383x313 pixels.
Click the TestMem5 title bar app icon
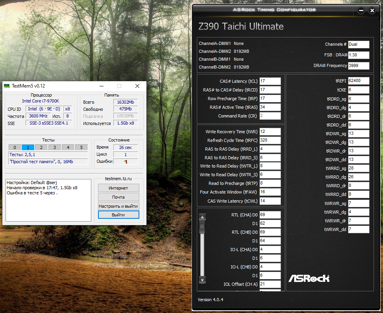point(7,86)
